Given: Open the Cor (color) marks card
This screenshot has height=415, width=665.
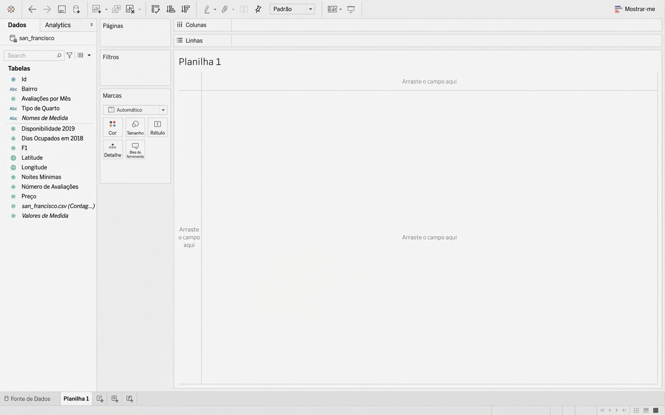Looking at the screenshot, I should click(x=113, y=127).
